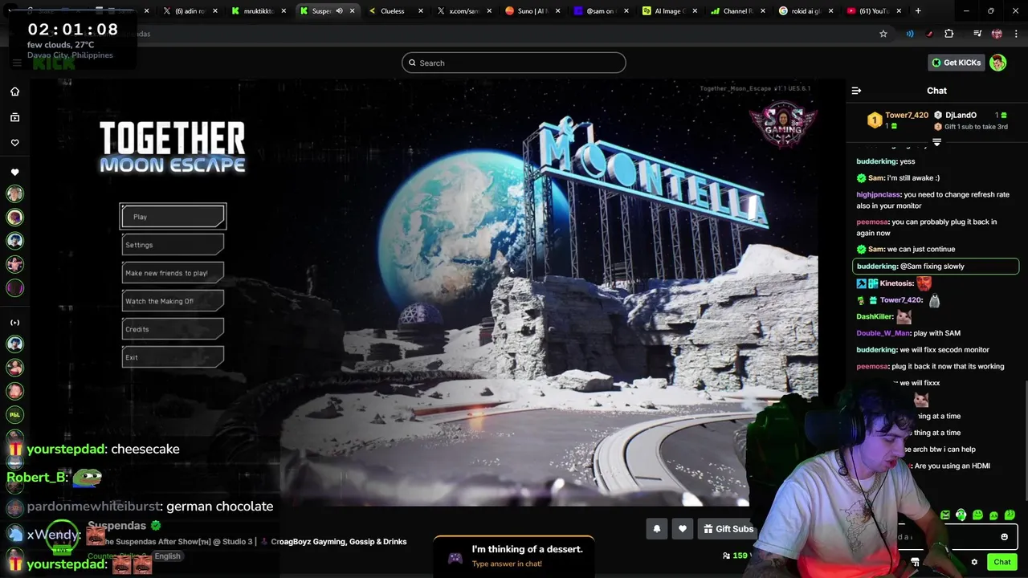The width and height of the screenshot is (1028, 578).
Task: Click highjpnclass username in chat
Action: (x=878, y=195)
